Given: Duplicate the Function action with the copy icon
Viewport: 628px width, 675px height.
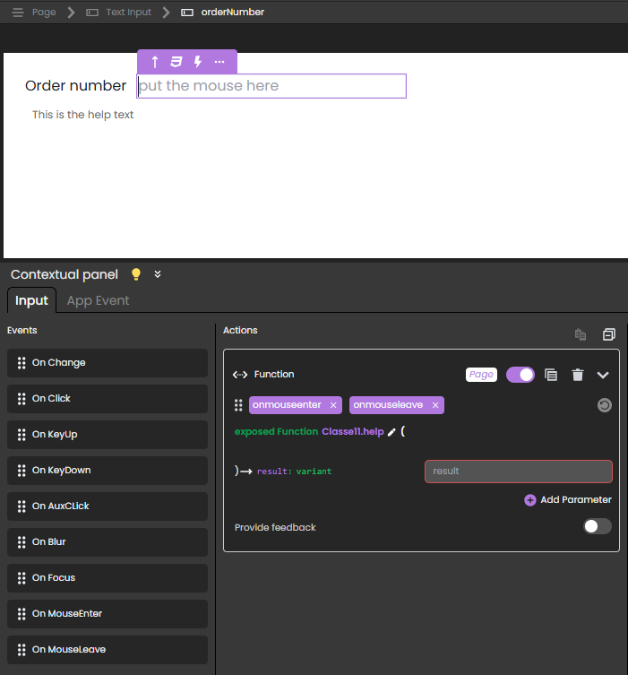Looking at the screenshot, I should pos(552,375).
